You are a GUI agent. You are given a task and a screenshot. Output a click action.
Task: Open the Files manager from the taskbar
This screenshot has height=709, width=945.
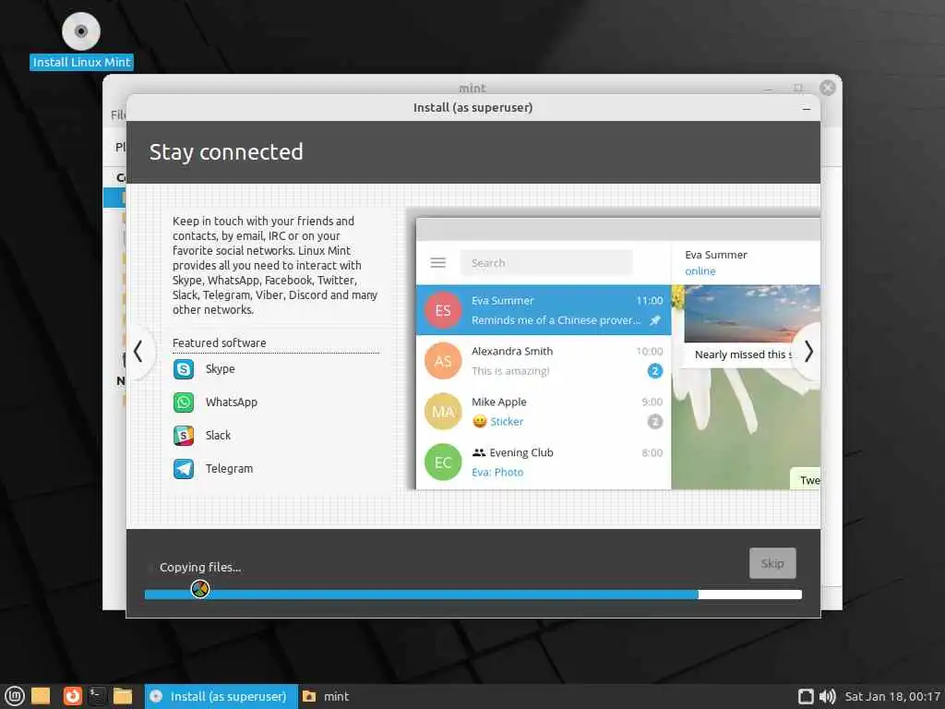tap(123, 696)
